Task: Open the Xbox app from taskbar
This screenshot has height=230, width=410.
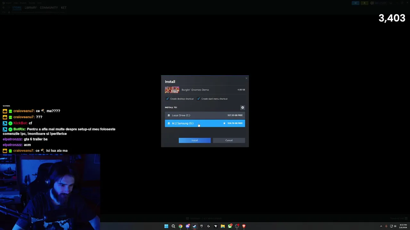Action: pyautogui.click(x=230, y=226)
